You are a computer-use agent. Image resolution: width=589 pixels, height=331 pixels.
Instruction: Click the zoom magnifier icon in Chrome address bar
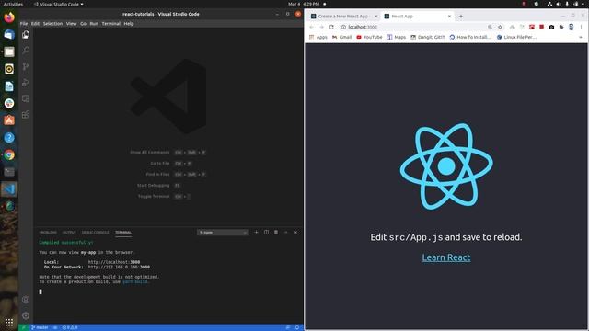click(x=490, y=27)
